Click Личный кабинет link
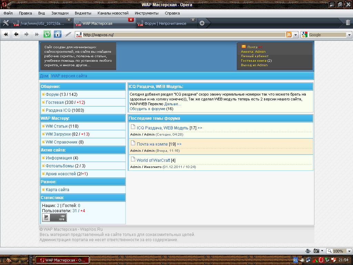This screenshot has height=265, width=353. pos(255,56)
